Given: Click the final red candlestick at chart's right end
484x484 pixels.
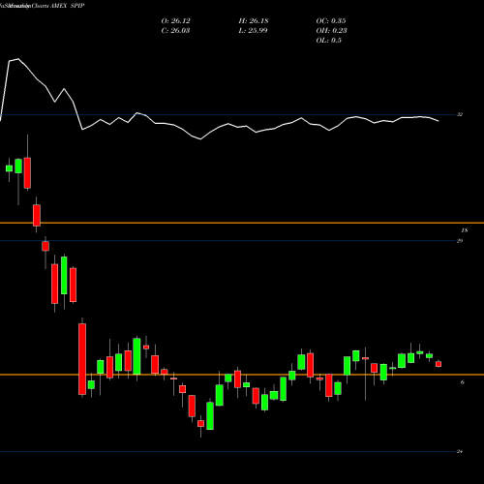Looking at the screenshot, I should pos(439,364).
